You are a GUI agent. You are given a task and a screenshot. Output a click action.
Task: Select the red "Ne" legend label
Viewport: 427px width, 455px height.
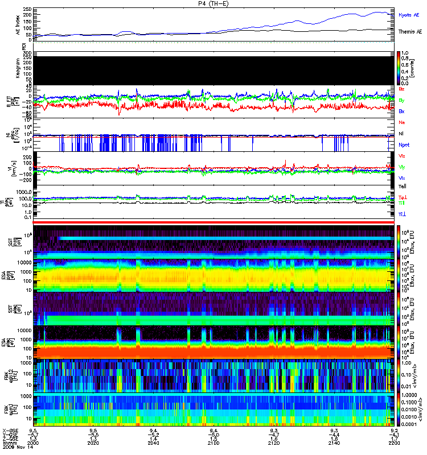point(401,122)
